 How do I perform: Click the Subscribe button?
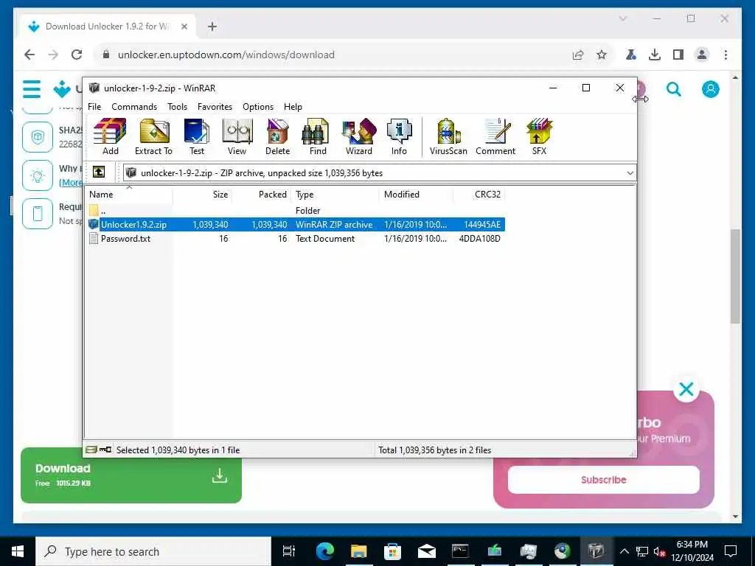click(603, 479)
